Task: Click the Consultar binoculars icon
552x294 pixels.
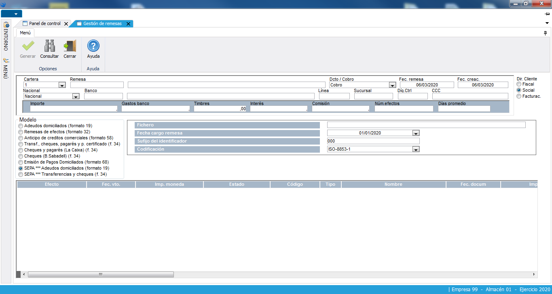Action: (49, 46)
